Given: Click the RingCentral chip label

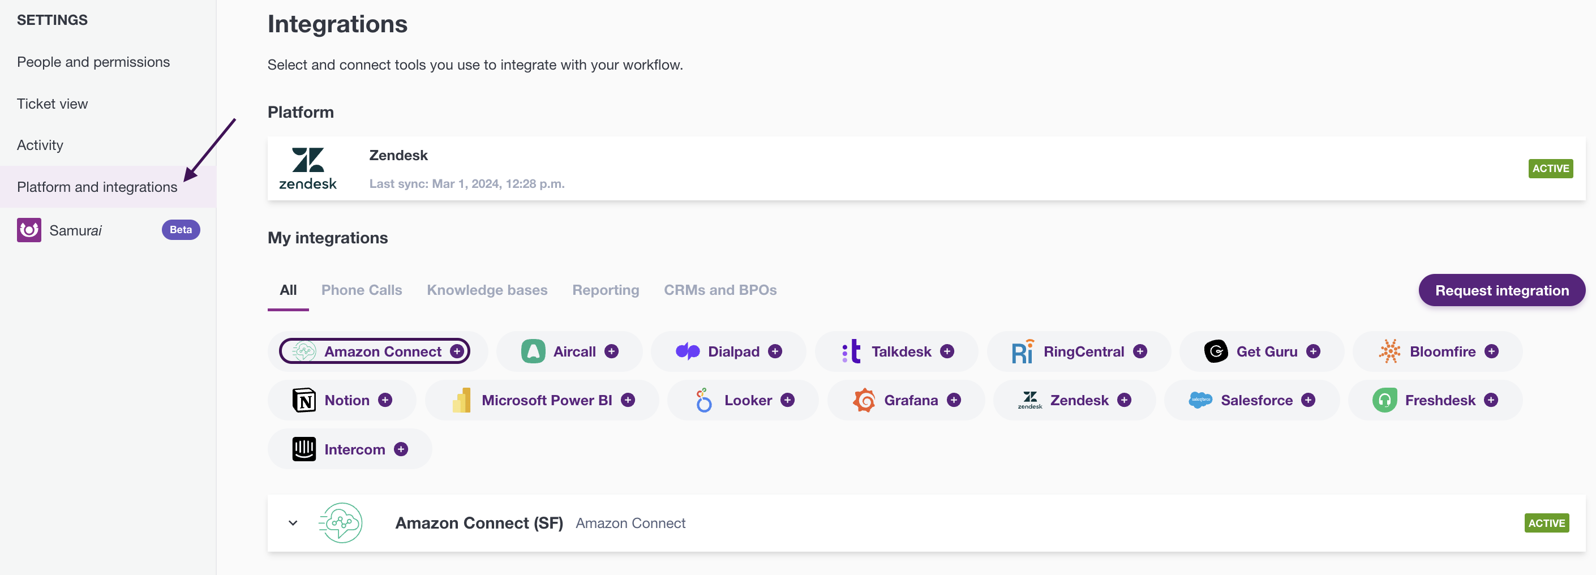Looking at the screenshot, I should (1084, 351).
